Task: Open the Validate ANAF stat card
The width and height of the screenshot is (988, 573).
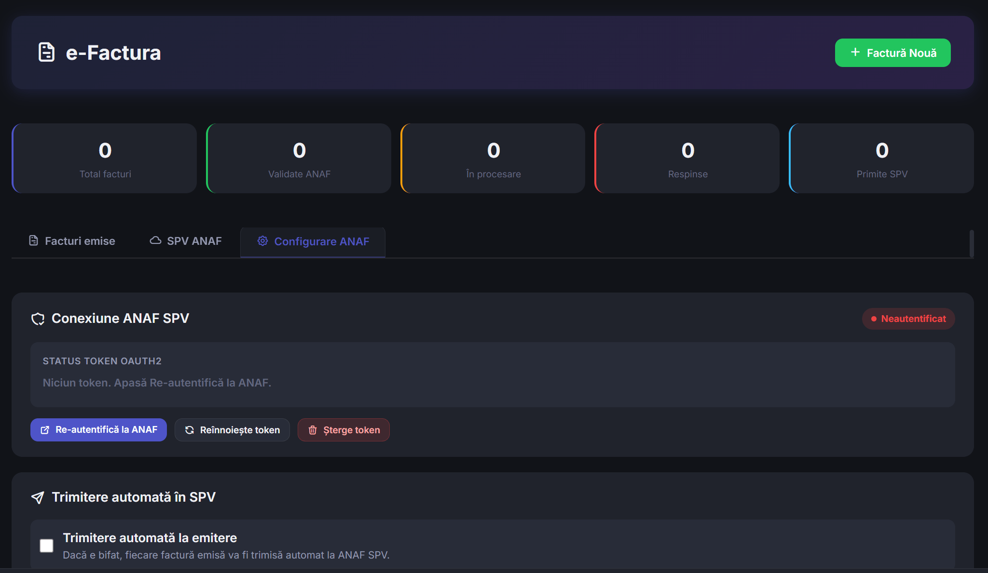Action: (x=299, y=158)
